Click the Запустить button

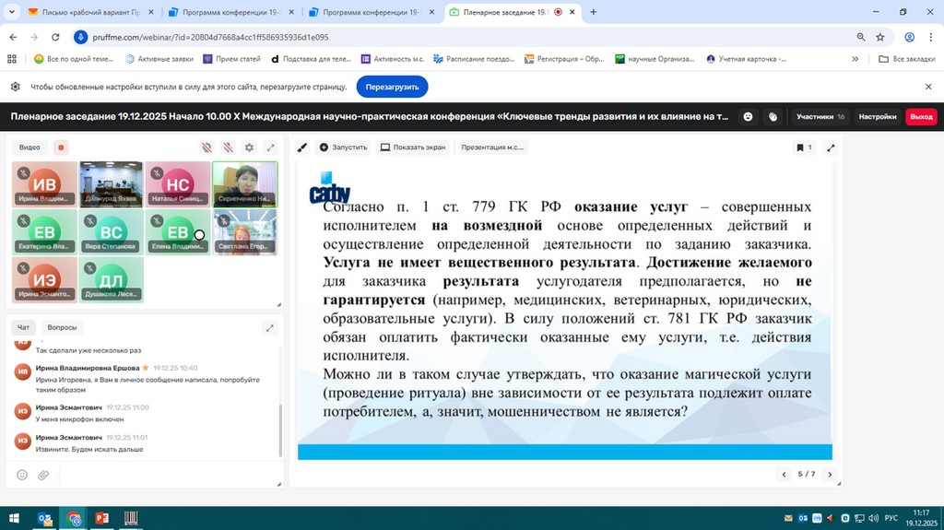(343, 147)
